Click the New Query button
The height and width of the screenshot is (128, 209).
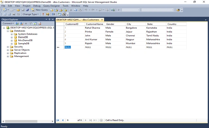[x=40, y=10]
